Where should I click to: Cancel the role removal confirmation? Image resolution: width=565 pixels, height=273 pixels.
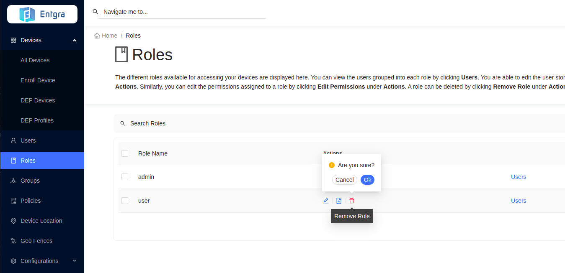(344, 180)
